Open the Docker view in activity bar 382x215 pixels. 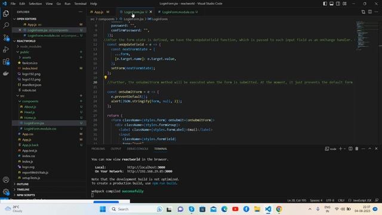(x=6, y=73)
